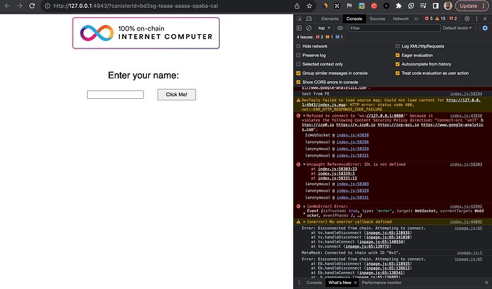Focus the console Filter field
The width and height of the screenshot is (492, 289).
pyautogui.click(x=394, y=28)
